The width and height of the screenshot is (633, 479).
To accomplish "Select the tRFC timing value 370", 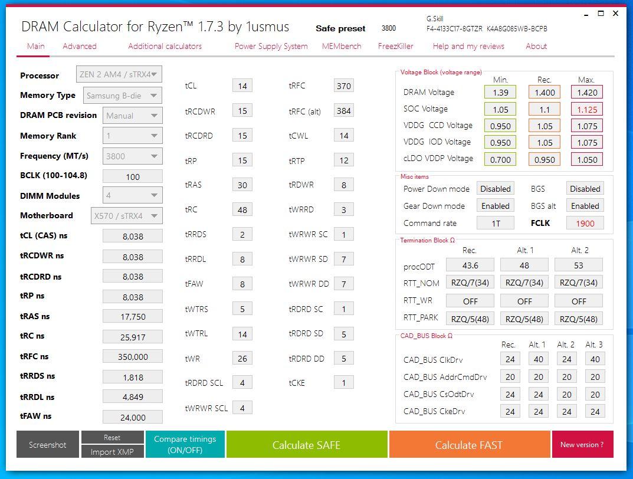I will click(x=344, y=86).
